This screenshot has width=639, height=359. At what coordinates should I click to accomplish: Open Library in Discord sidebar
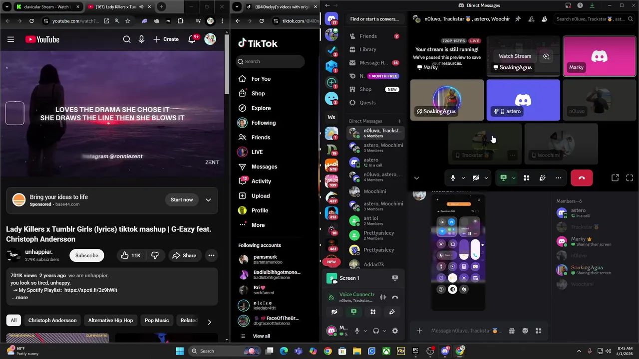375,49
